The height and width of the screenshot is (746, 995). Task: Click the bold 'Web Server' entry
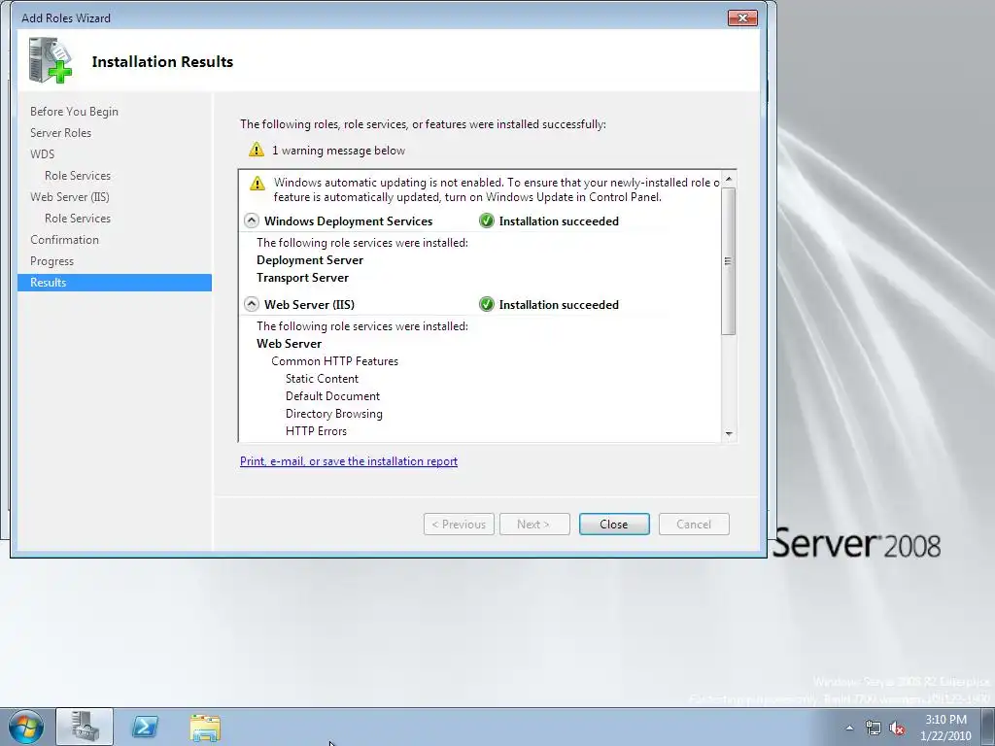tap(289, 344)
